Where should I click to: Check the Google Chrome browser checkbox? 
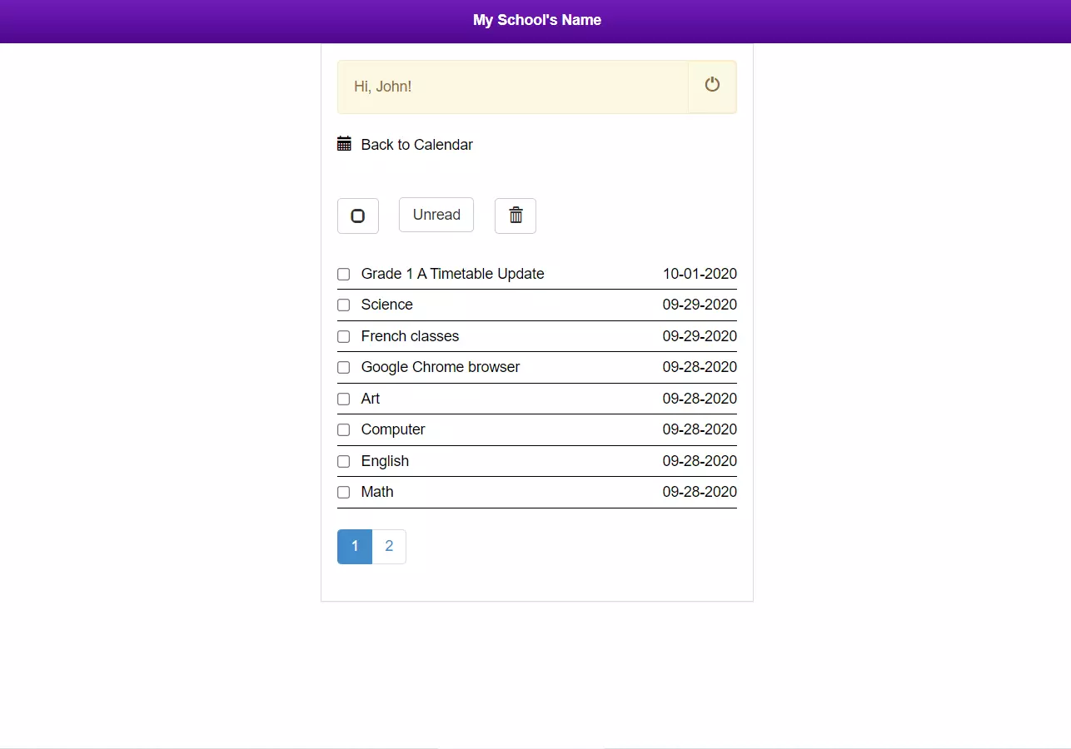point(343,367)
